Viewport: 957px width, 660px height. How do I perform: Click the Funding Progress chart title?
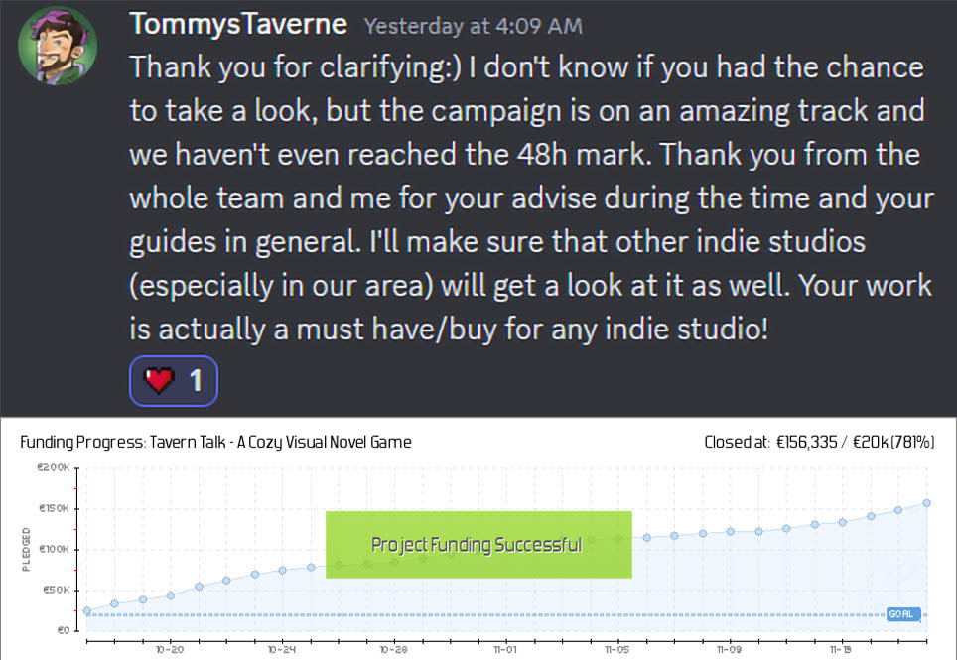215,442
